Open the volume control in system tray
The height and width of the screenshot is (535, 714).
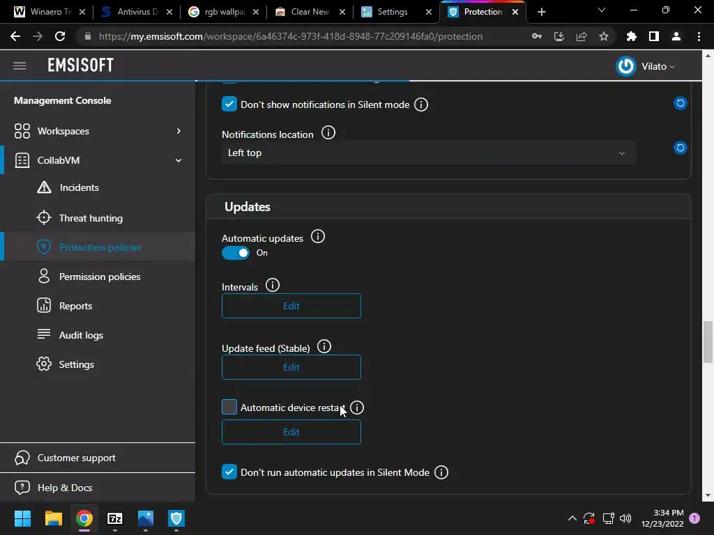(625, 518)
